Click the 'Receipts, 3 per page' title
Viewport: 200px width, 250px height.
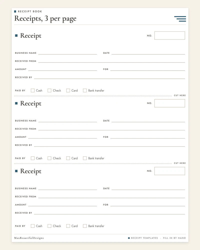tap(45, 19)
